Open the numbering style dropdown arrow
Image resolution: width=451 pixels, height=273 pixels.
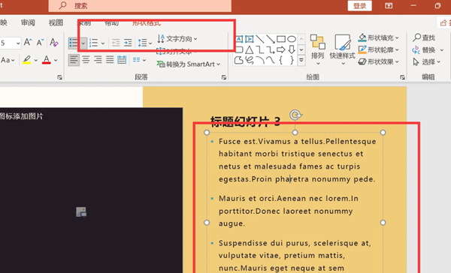[x=103, y=43]
